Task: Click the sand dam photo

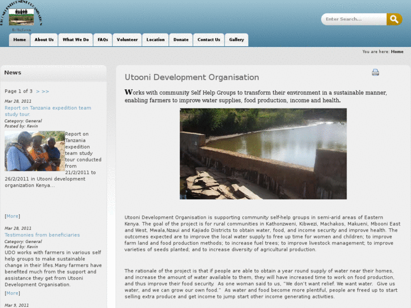Action: (x=263, y=154)
